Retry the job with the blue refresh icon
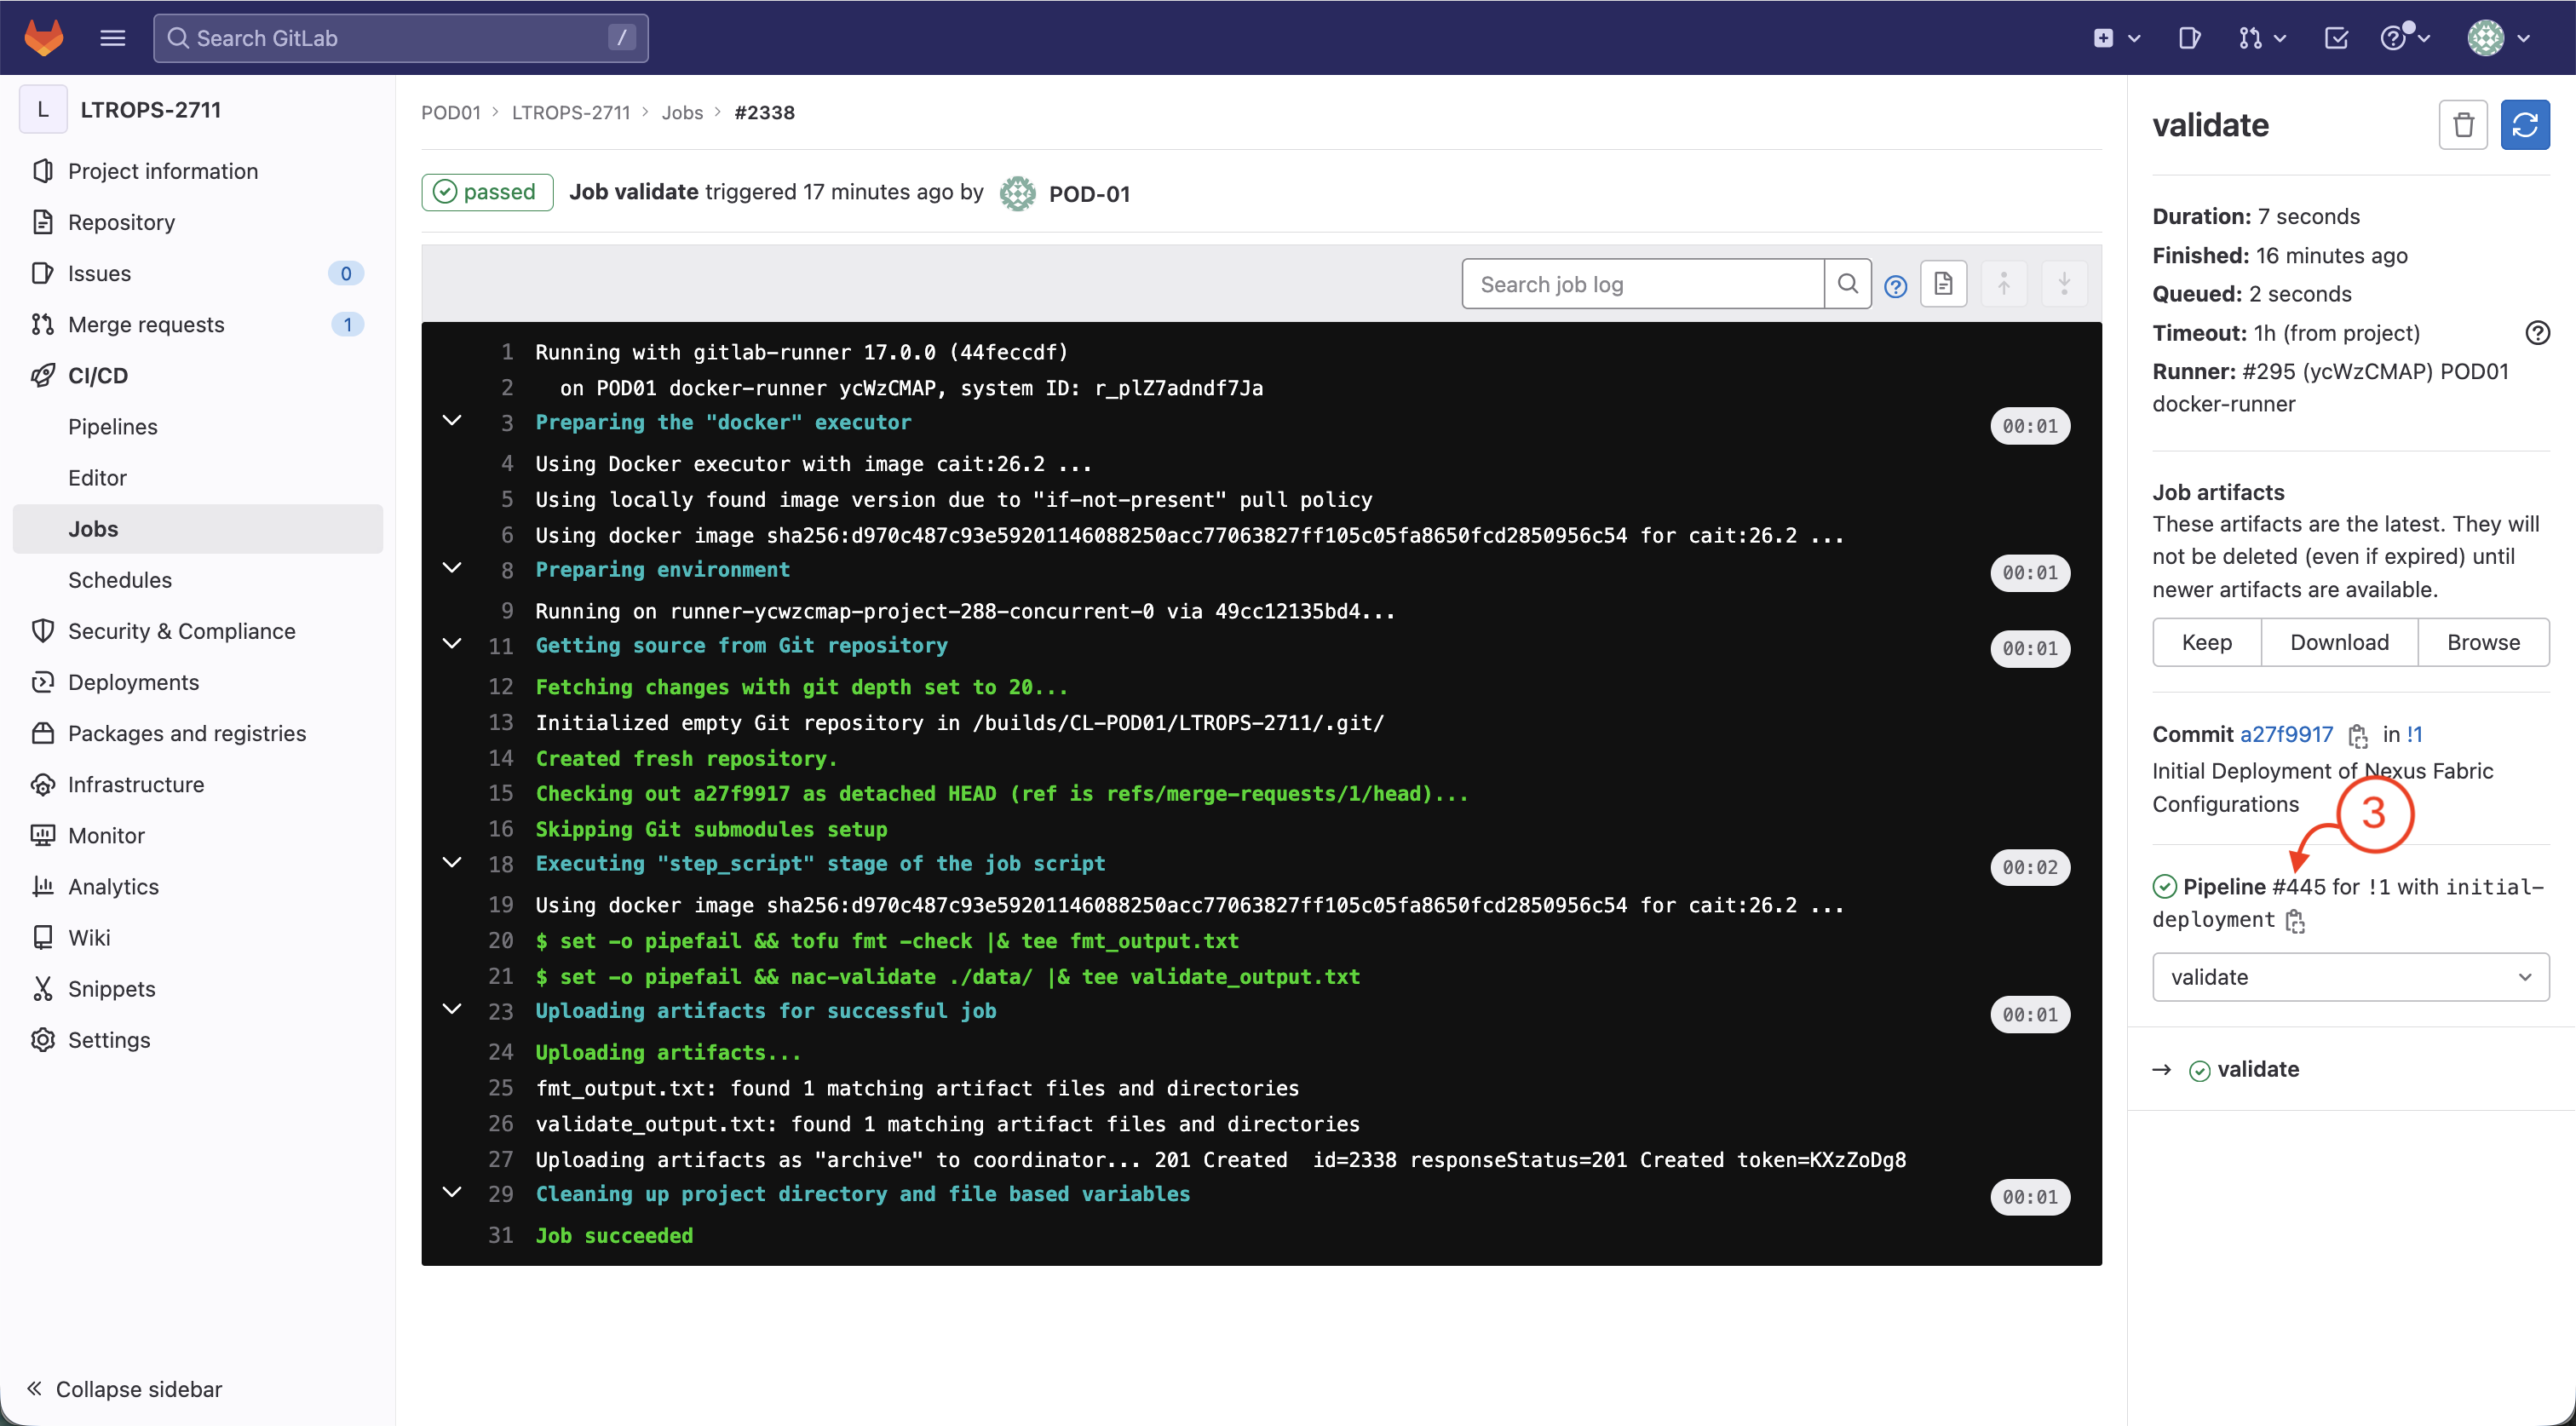The width and height of the screenshot is (2576, 1426). click(x=2524, y=125)
